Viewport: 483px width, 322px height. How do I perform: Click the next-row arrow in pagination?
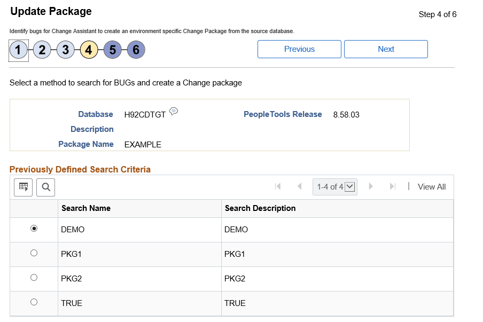point(371,186)
